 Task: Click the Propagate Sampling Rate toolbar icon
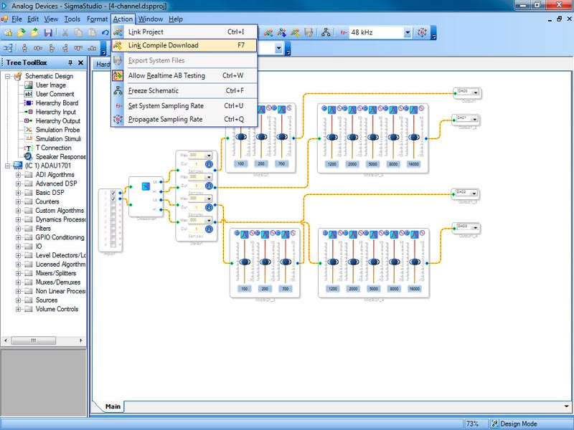422,32
